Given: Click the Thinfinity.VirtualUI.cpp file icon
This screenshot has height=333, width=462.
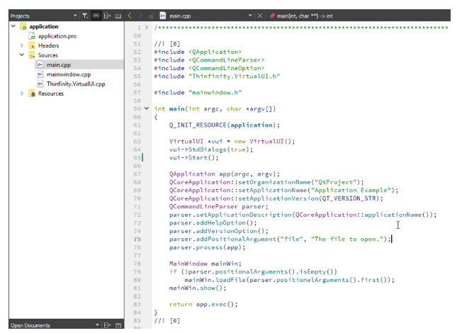Looking at the screenshot, I should coord(40,84).
